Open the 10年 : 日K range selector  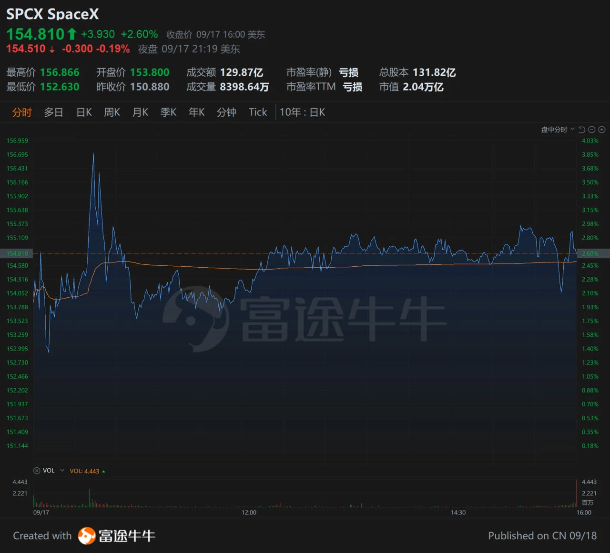[302, 112]
